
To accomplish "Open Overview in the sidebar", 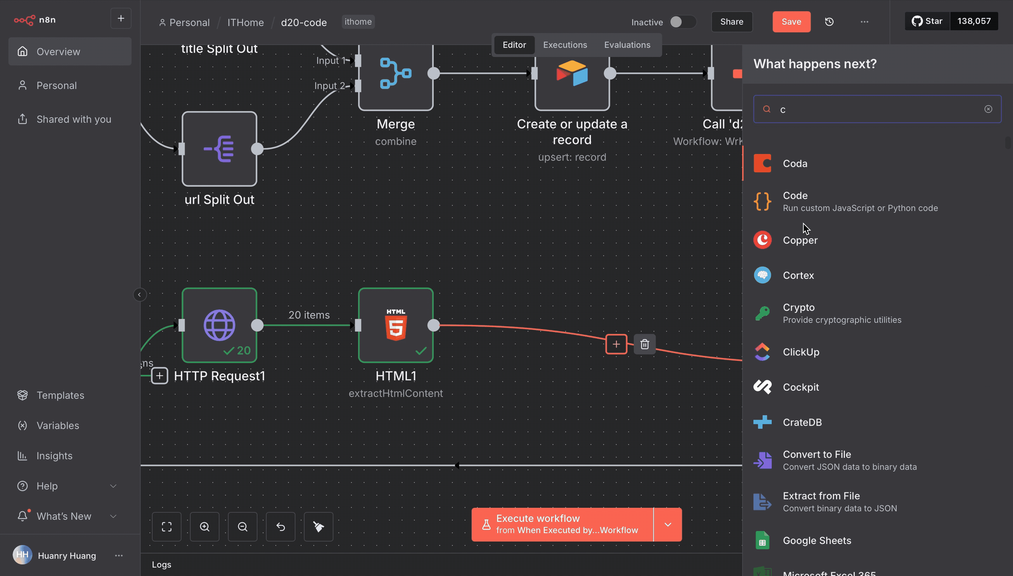I will coord(70,51).
